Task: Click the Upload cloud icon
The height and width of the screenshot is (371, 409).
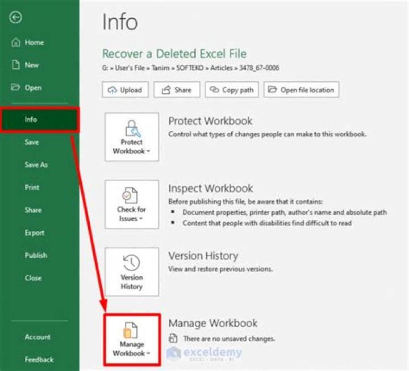Action: tap(112, 90)
